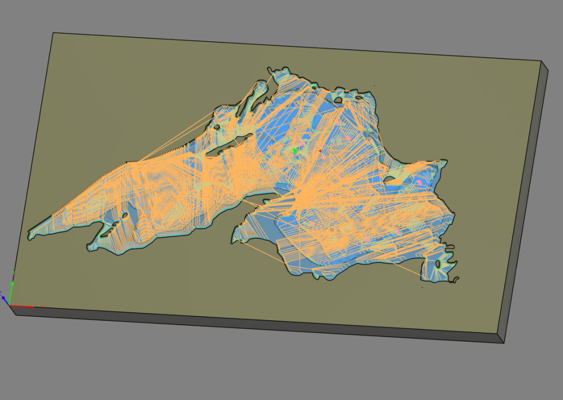Image resolution: width=563 pixels, height=400 pixels.
Task: Click the small island near the southwest shore
Action: point(126,215)
